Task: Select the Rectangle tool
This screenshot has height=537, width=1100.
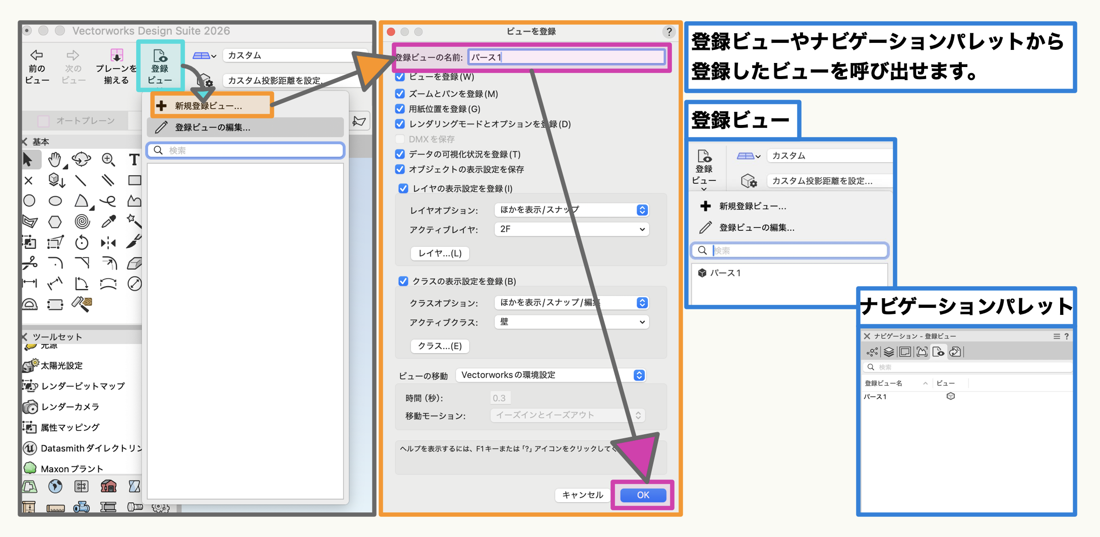Action: (134, 180)
